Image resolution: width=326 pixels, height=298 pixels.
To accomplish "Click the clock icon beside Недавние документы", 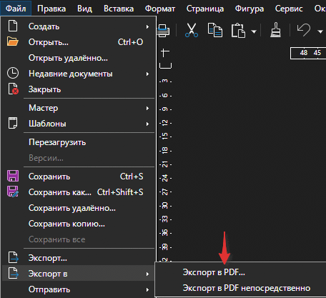I will [x=13, y=73].
